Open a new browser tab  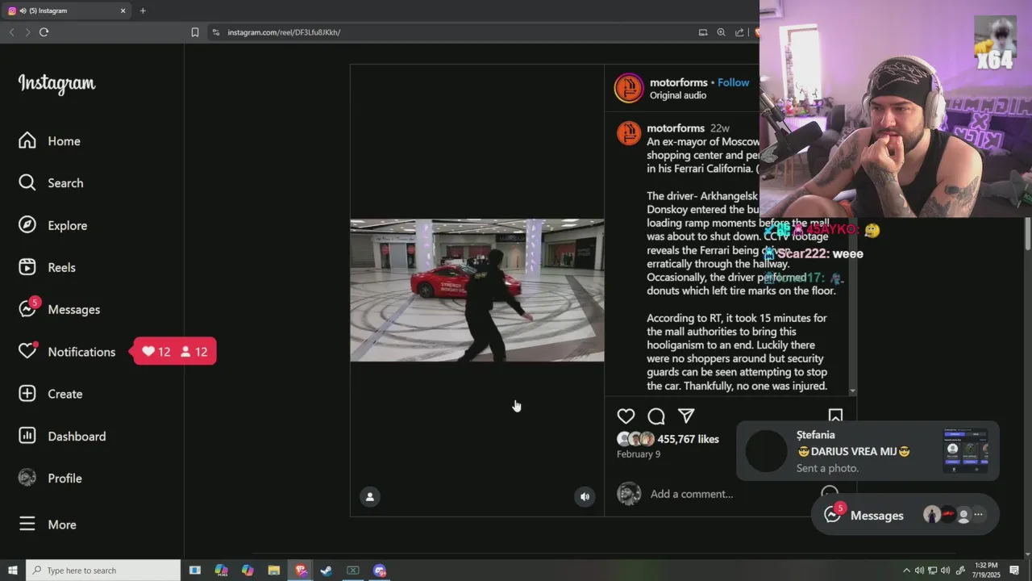click(x=143, y=10)
